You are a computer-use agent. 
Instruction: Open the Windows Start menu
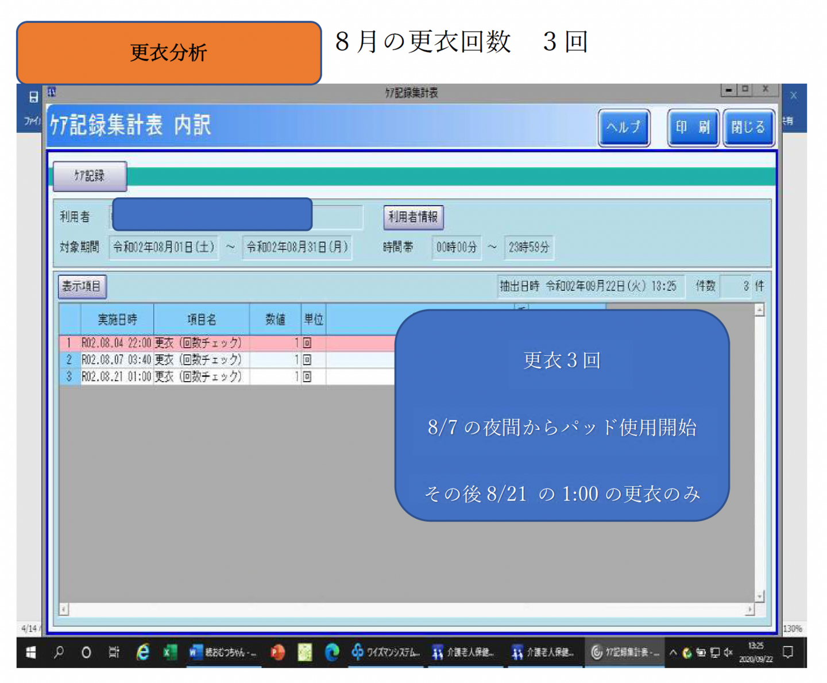click(31, 653)
